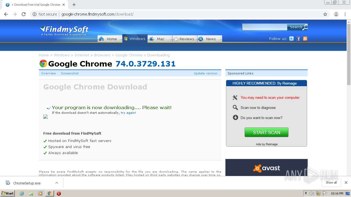This screenshot has height=197, width=351.
Task: Click the try again download link
Action: pos(128,113)
